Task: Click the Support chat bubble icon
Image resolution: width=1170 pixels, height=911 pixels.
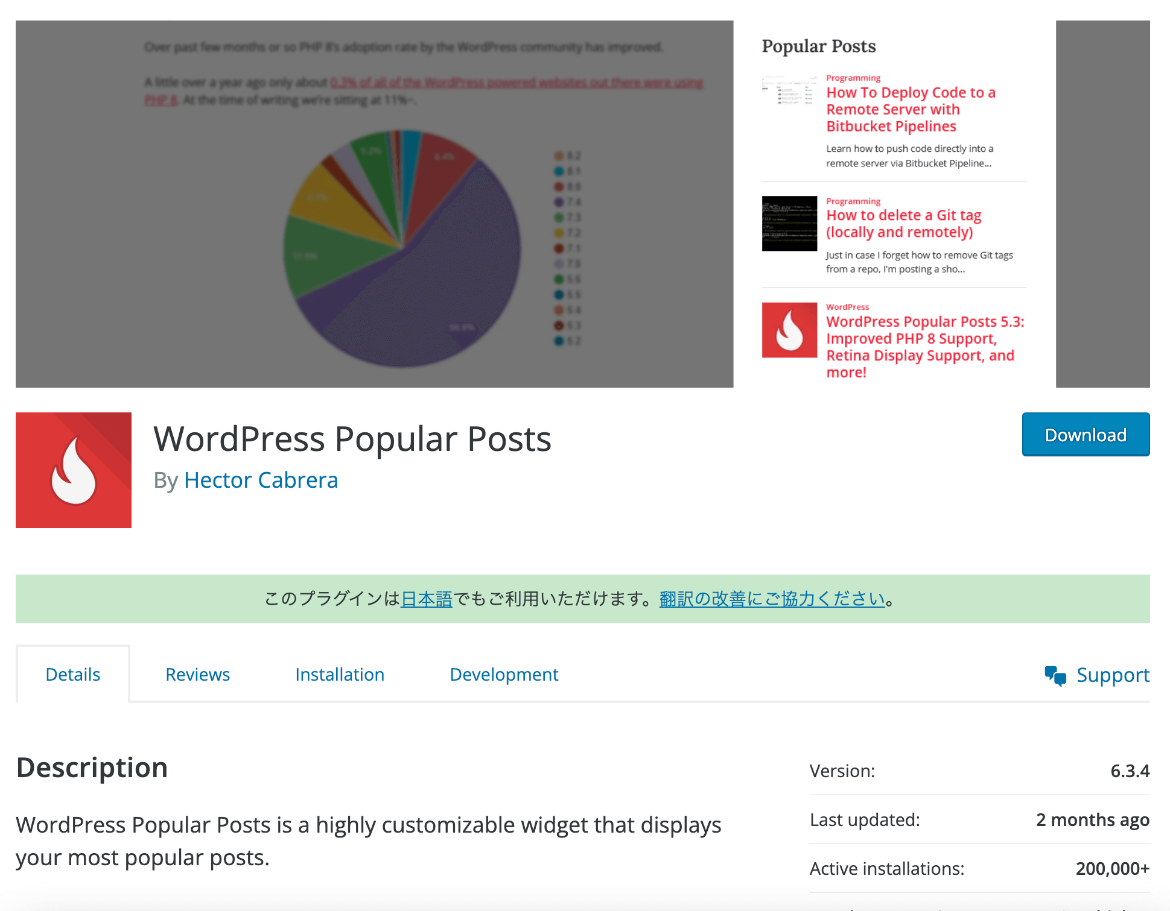Action: tap(1056, 675)
